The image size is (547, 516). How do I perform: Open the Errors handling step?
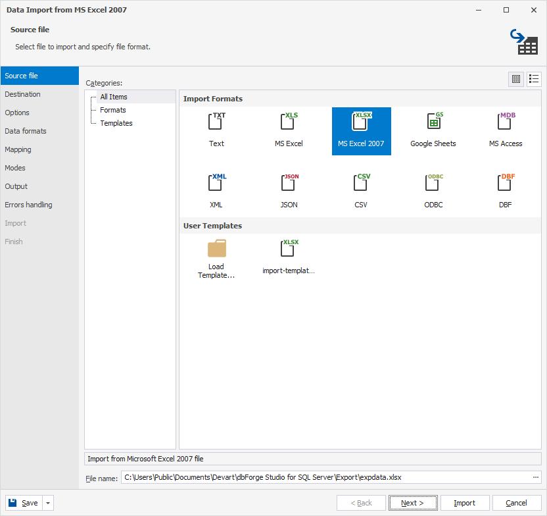(x=39, y=205)
